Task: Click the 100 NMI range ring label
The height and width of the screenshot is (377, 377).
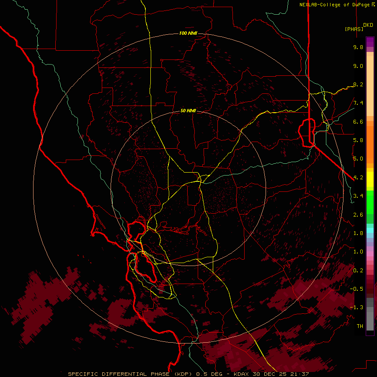Action: [188, 33]
